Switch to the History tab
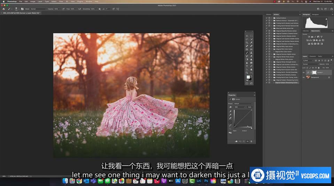 [269, 15]
